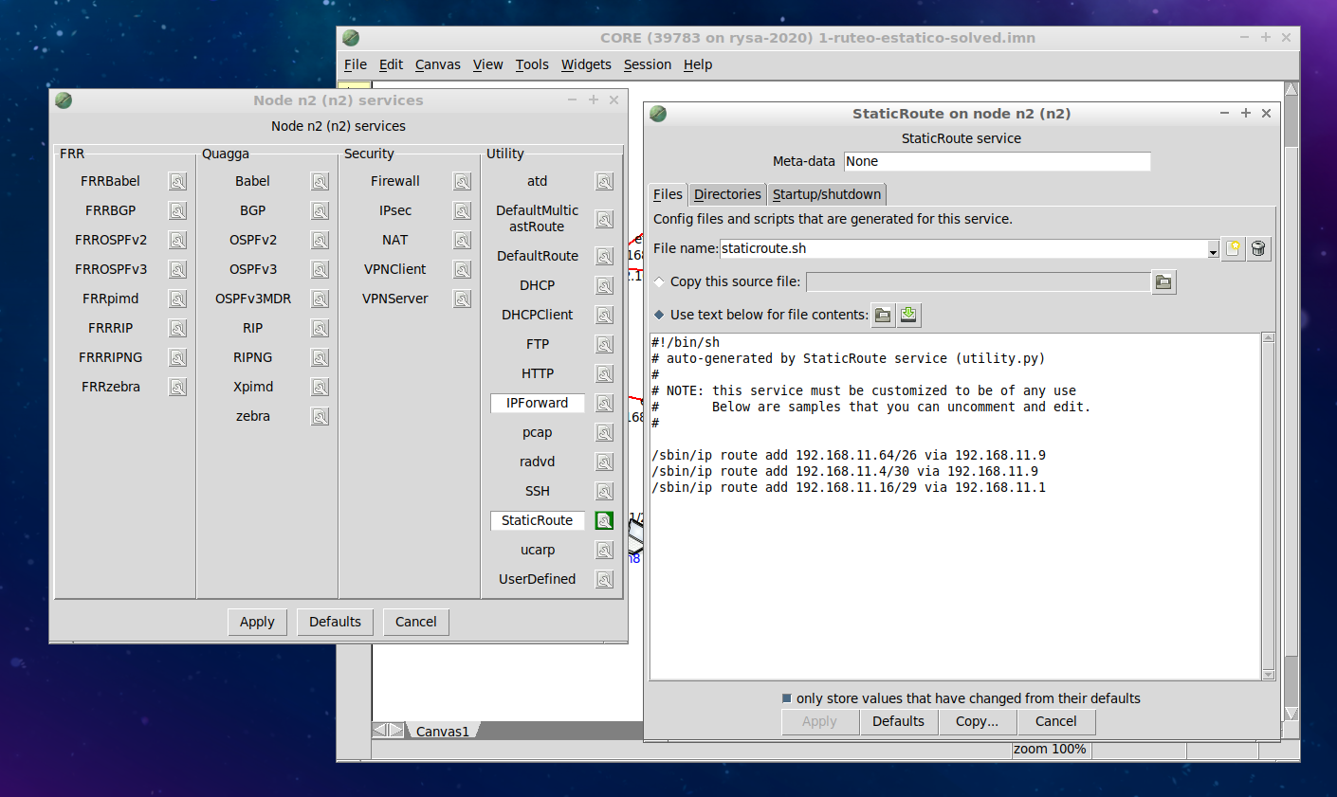Click the delete file trash icon

[x=1258, y=248]
